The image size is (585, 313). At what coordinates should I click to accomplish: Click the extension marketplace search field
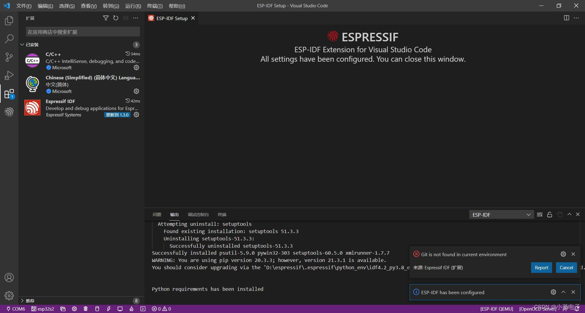click(x=83, y=32)
